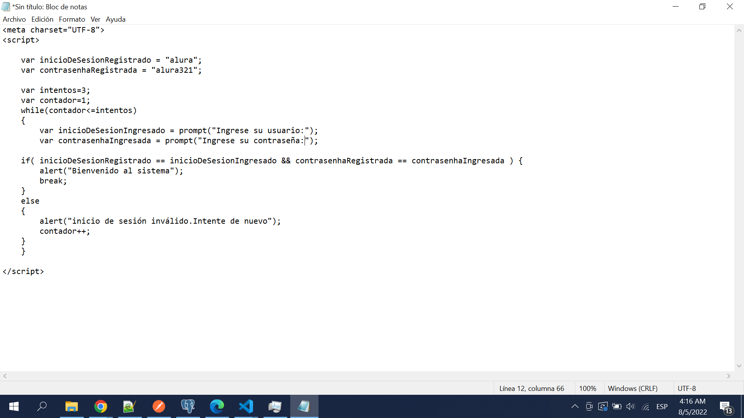Click the Edición menu item
Image resolution: width=744 pixels, height=418 pixels.
coord(42,19)
